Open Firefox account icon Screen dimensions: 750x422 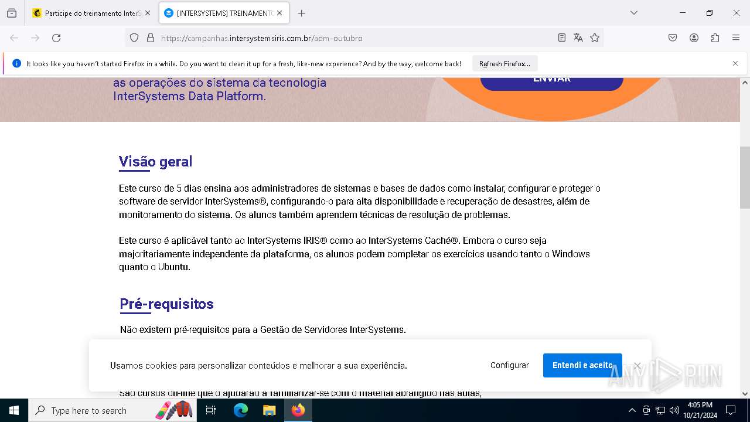[694, 38]
